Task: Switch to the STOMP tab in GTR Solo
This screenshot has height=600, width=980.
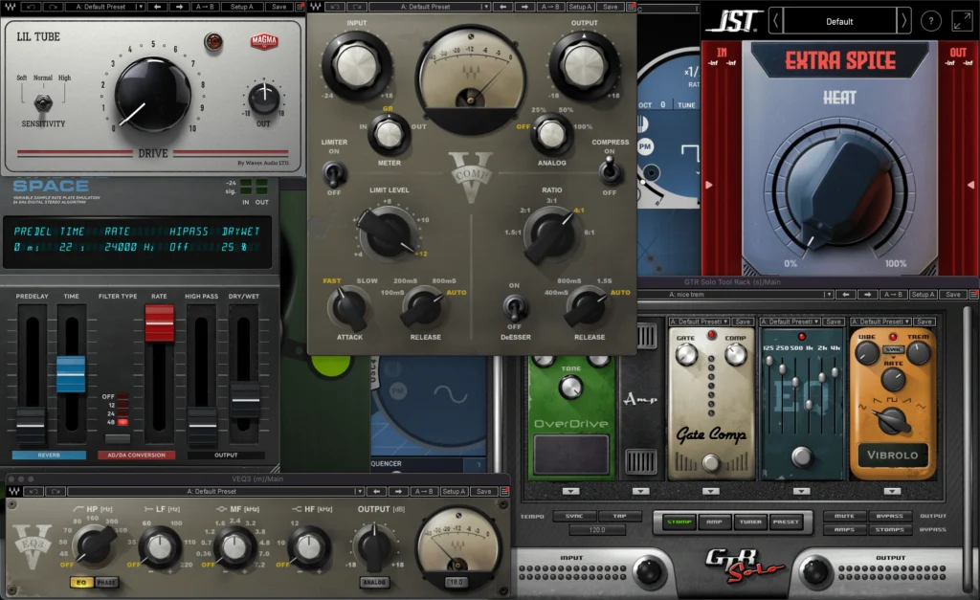Action: (679, 522)
